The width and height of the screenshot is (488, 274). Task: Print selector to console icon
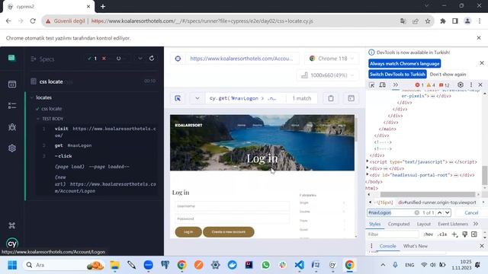[351, 98]
